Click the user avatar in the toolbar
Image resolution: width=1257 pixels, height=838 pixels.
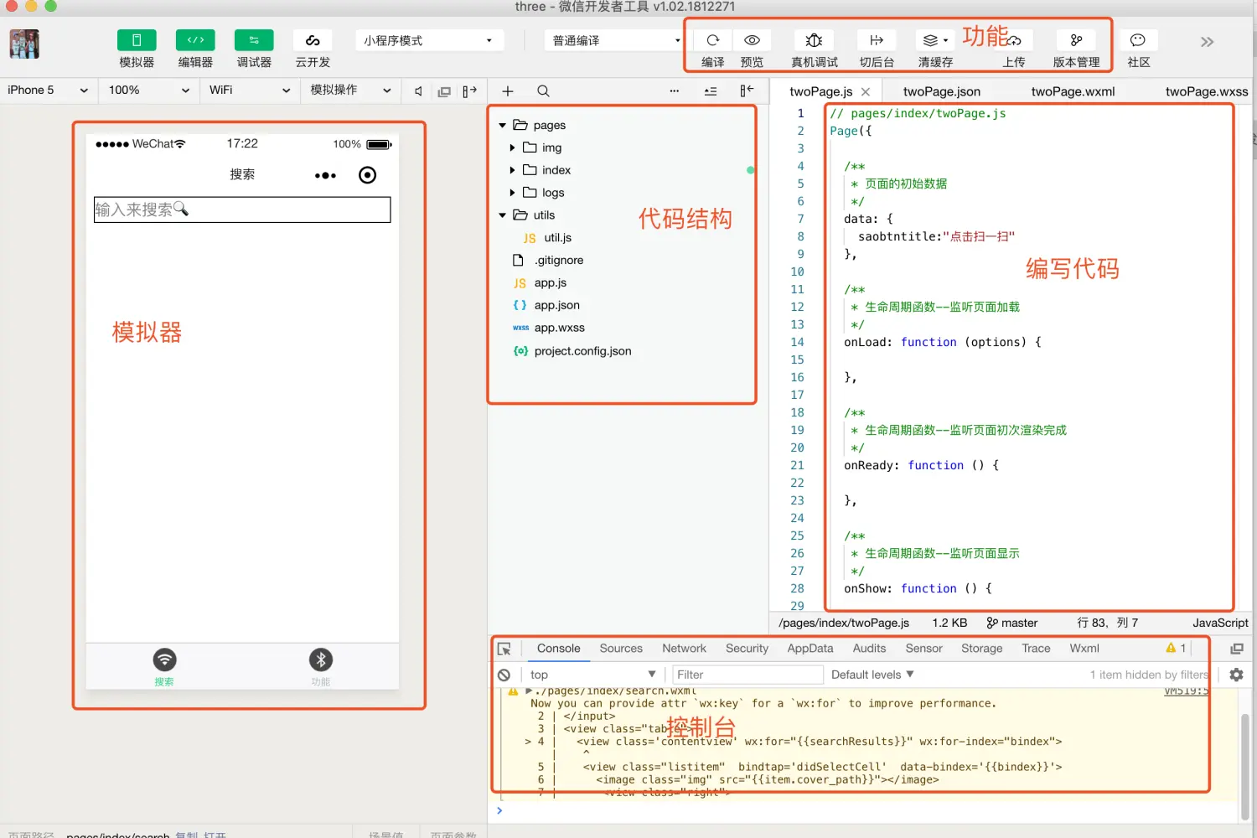(x=24, y=44)
